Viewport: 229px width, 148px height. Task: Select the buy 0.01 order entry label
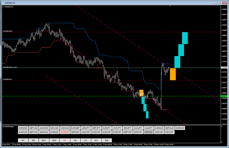tap(10, 67)
